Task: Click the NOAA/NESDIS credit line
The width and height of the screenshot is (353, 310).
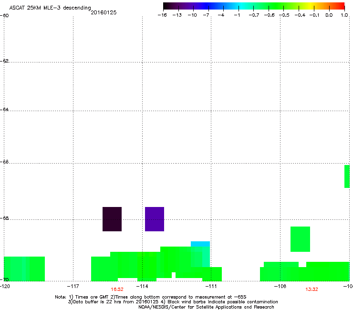Action: click(x=206, y=307)
